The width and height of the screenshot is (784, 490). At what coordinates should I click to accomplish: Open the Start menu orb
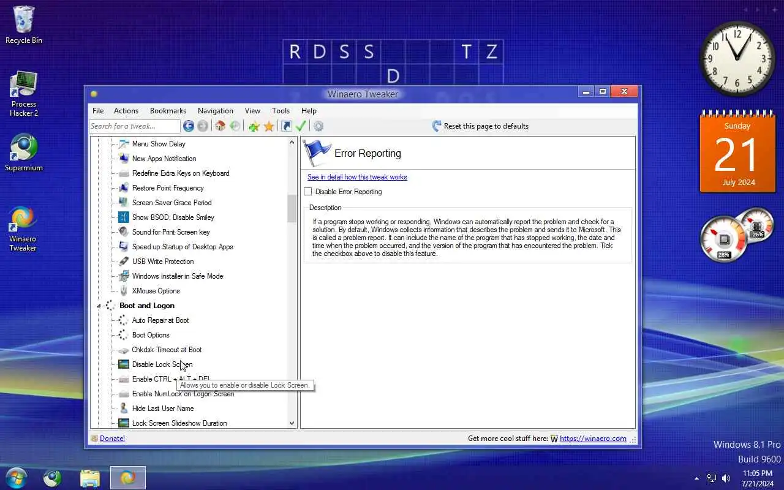pos(16,477)
